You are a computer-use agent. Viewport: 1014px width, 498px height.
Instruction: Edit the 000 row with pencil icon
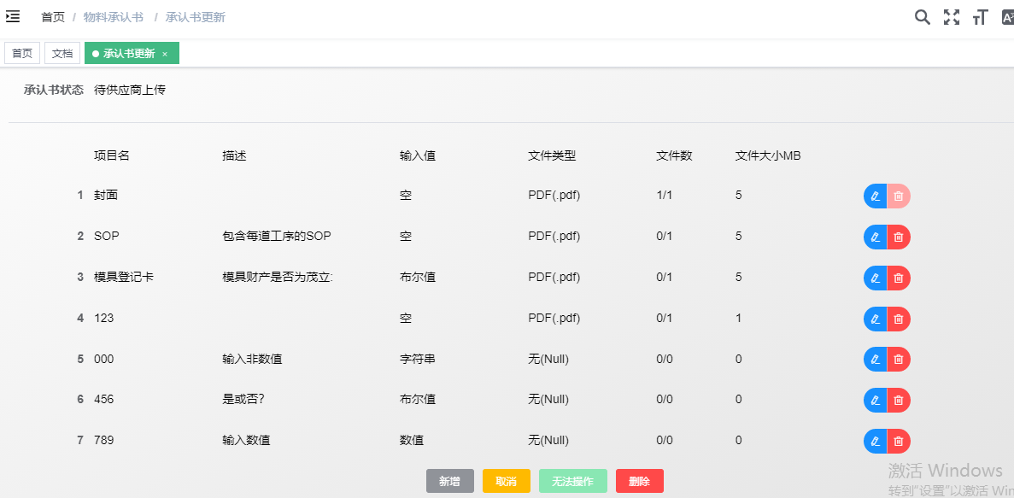[x=875, y=360]
